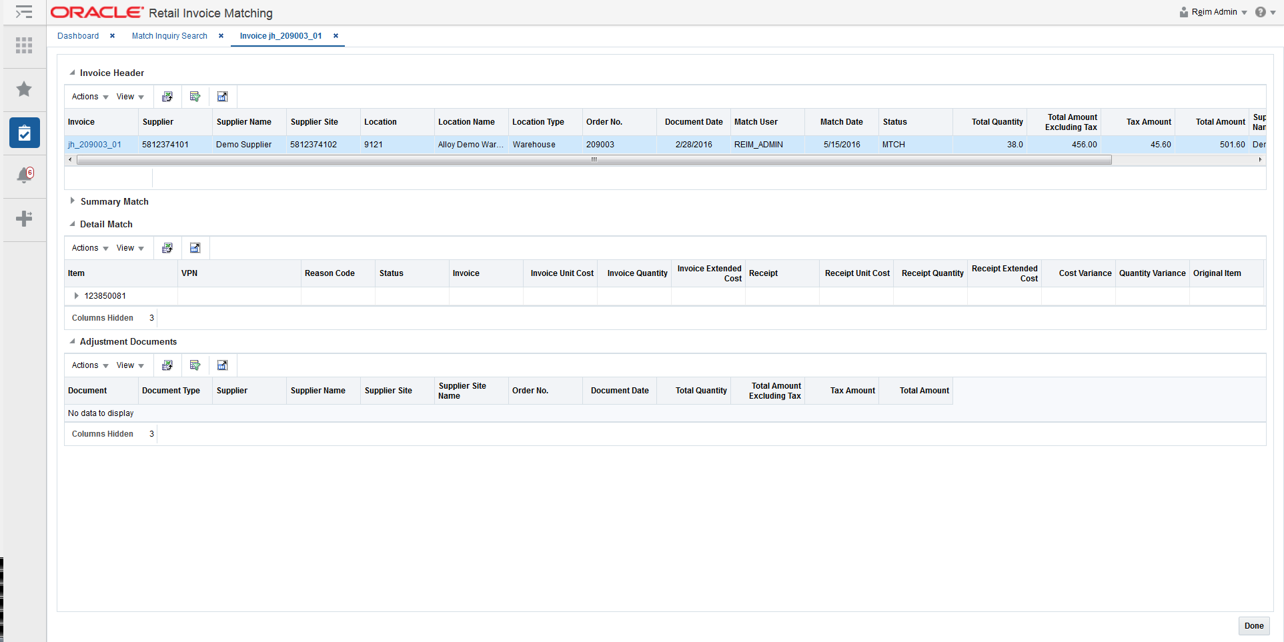Image resolution: width=1284 pixels, height=642 pixels.
Task: Open the application navigator grid icon
Action: [24, 45]
